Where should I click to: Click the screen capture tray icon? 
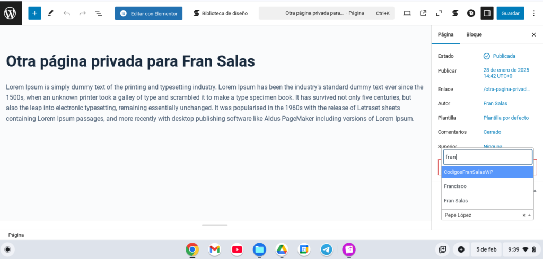point(442,249)
